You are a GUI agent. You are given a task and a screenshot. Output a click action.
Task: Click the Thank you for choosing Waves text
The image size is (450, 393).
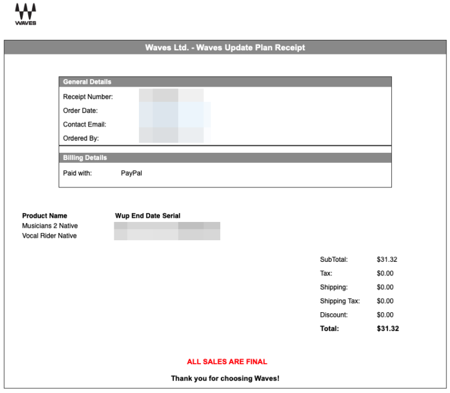225,379
